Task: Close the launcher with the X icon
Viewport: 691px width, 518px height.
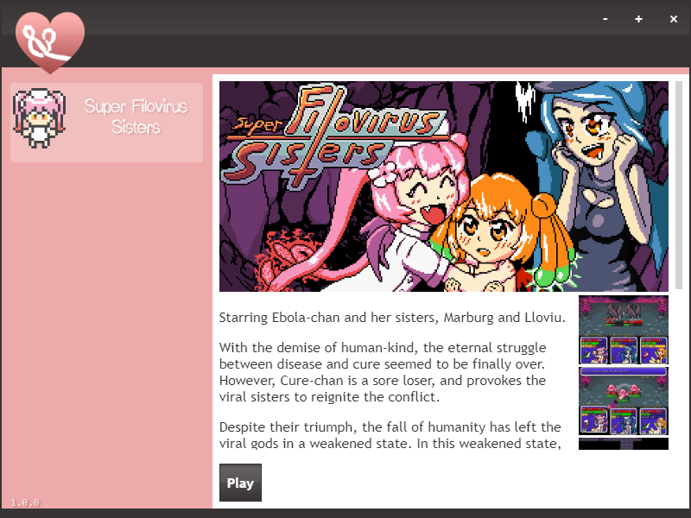Action: [674, 19]
